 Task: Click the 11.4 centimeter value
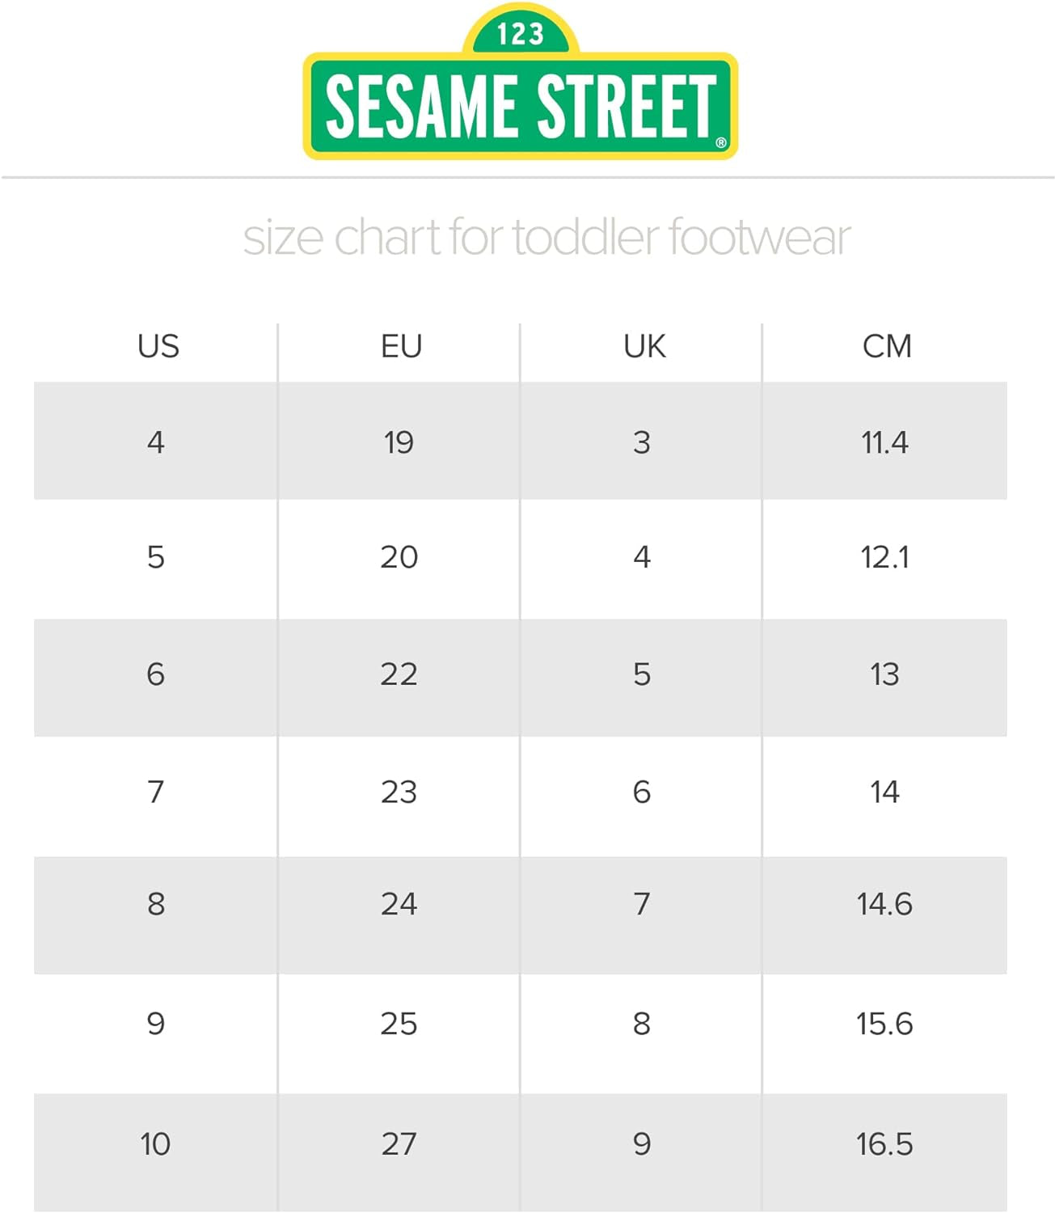(884, 442)
